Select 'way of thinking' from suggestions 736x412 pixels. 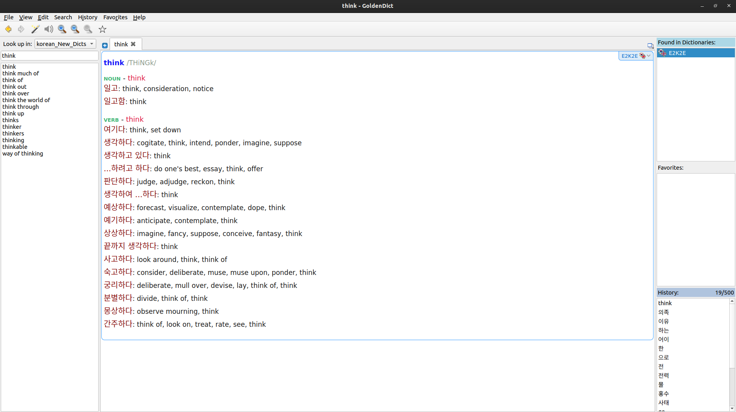(23, 154)
